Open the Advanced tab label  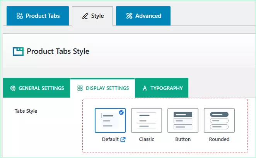pyautogui.click(x=148, y=16)
